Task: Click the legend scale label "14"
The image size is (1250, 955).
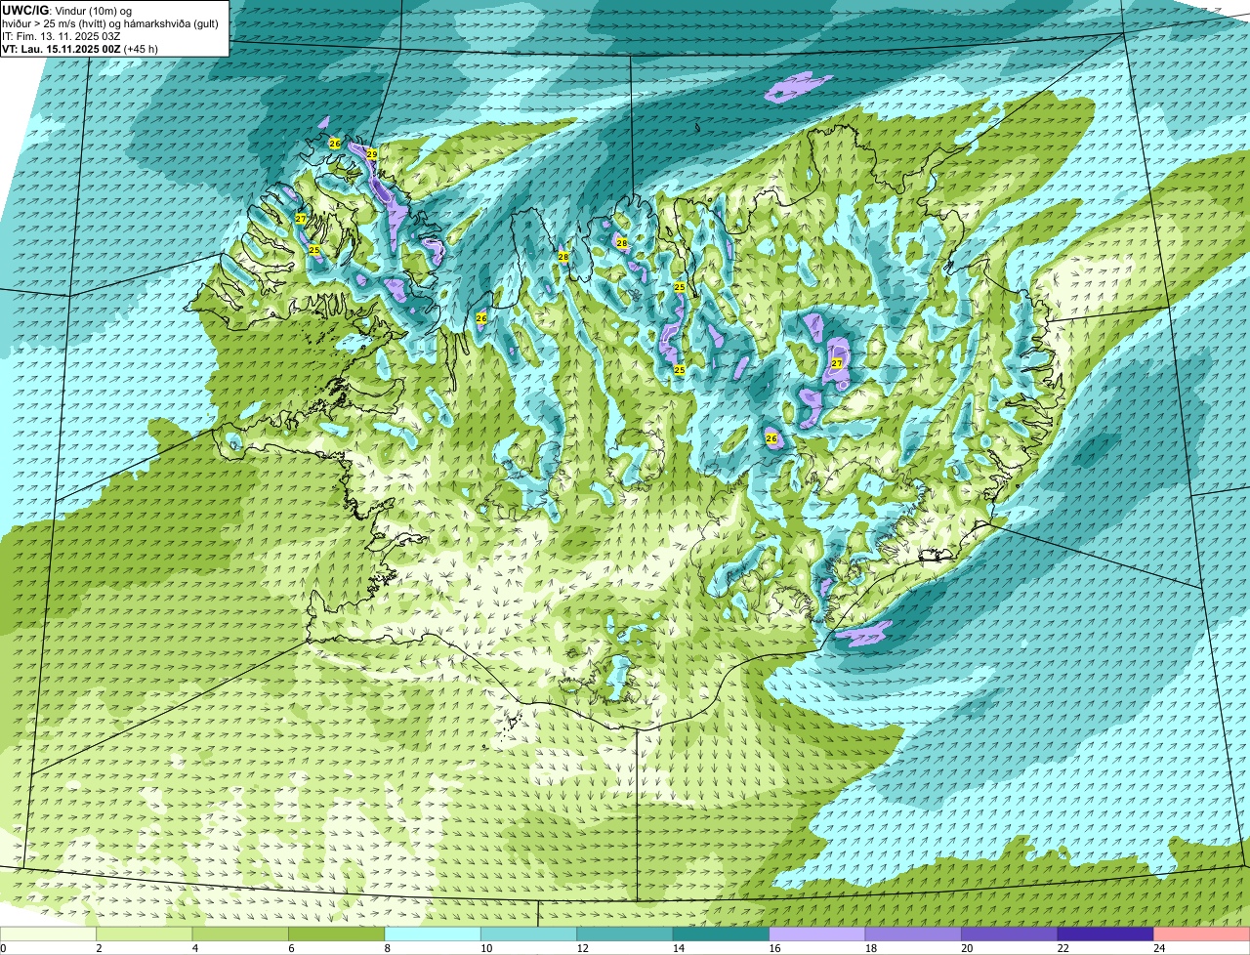Action: pyautogui.click(x=679, y=947)
